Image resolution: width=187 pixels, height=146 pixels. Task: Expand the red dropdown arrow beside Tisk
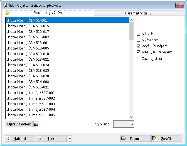[x=70, y=138]
